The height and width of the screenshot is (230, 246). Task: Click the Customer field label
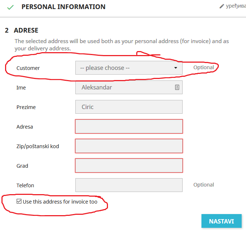point(28,68)
